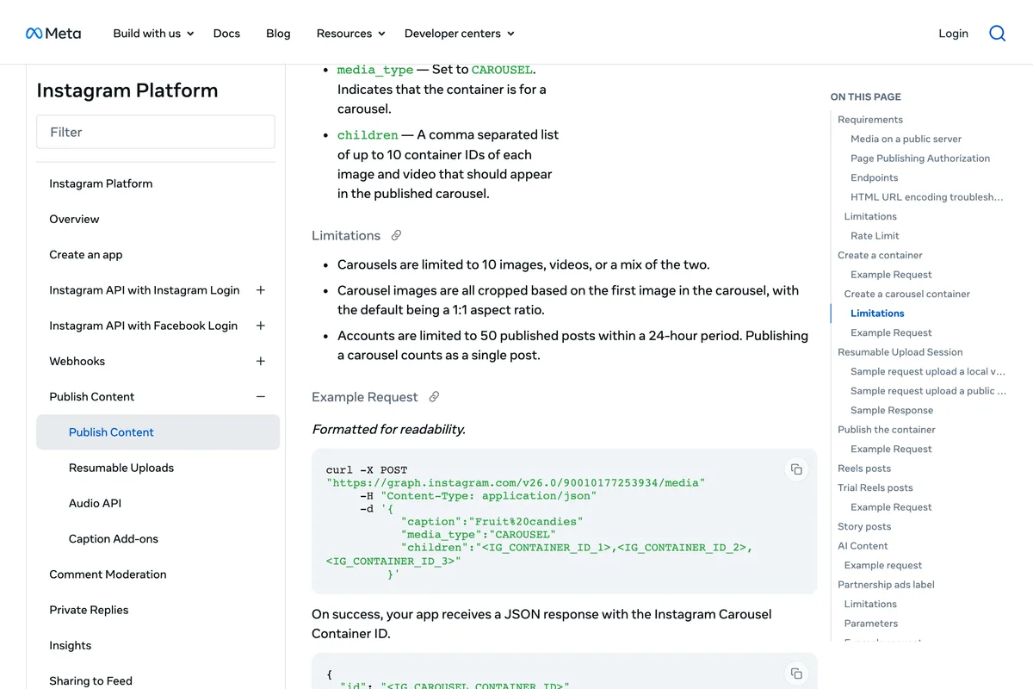Image resolution: width=1033 pixels, height=689 pixels.
Task: Jump to Sample request upload a local video
Action: 928,371
